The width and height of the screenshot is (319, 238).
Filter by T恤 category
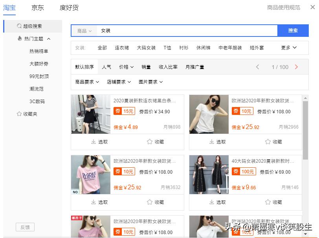point(167,48)
